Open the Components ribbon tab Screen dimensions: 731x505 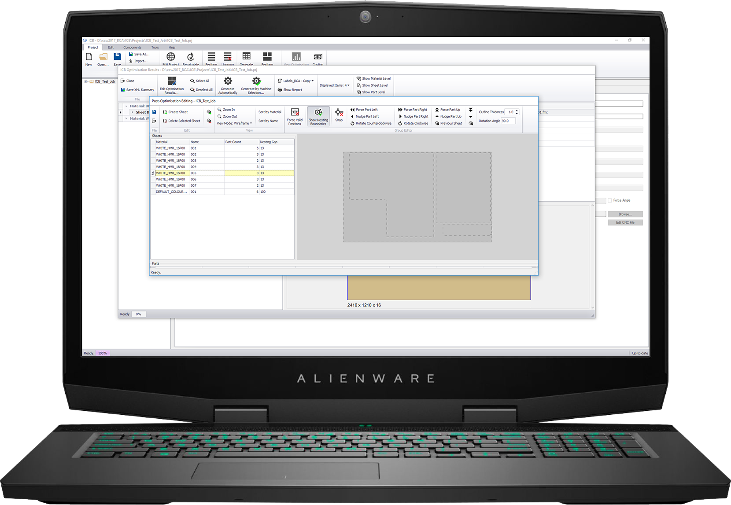(133, 47)
